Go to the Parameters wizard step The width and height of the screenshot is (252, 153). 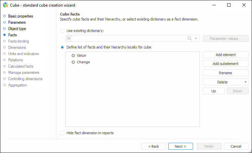pyautogui.click(x=17, y=22)
